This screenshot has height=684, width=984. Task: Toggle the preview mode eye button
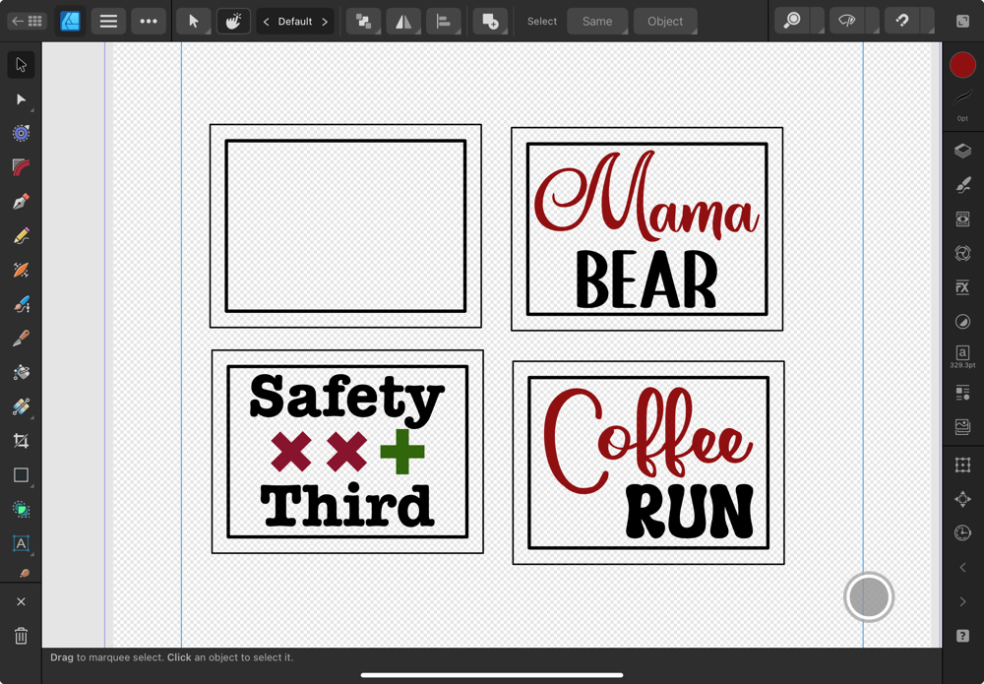tap(847, 22)
